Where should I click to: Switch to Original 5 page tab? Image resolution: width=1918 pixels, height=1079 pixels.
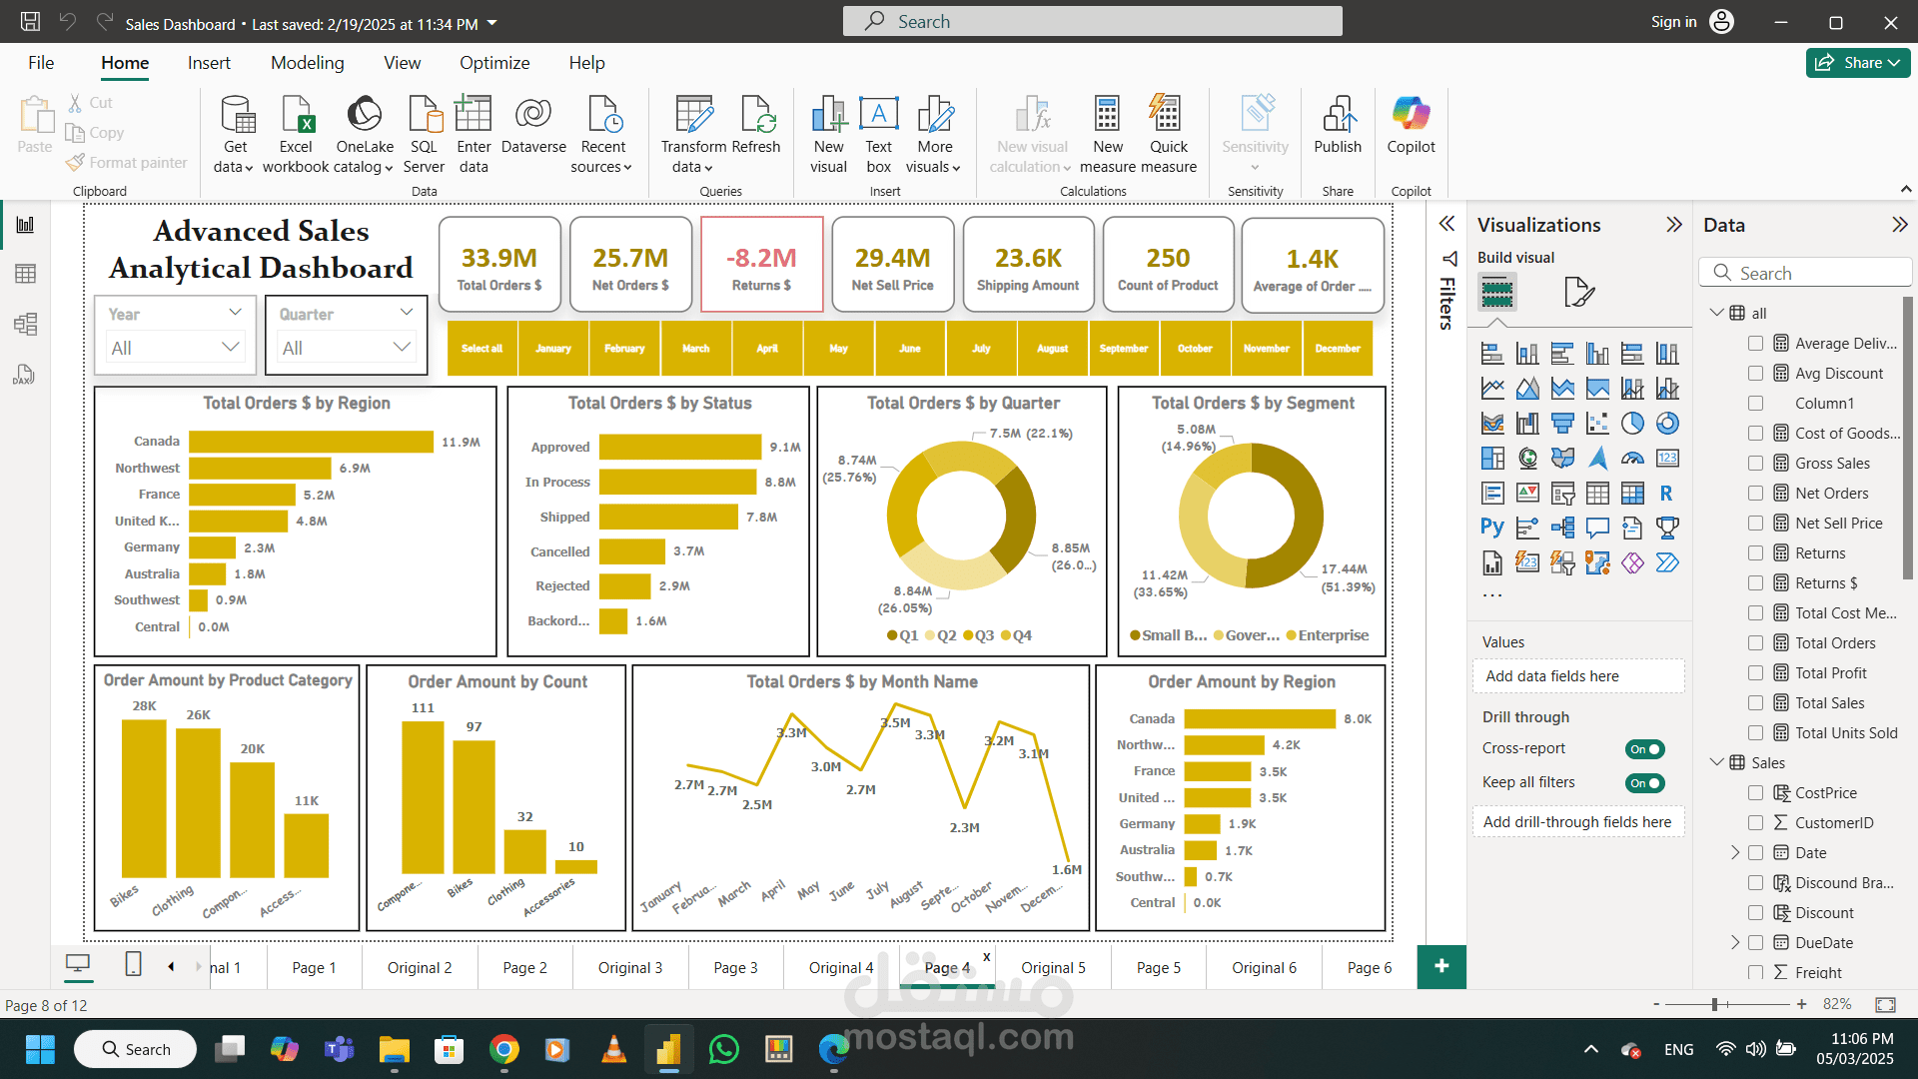tap(1052, 968)
